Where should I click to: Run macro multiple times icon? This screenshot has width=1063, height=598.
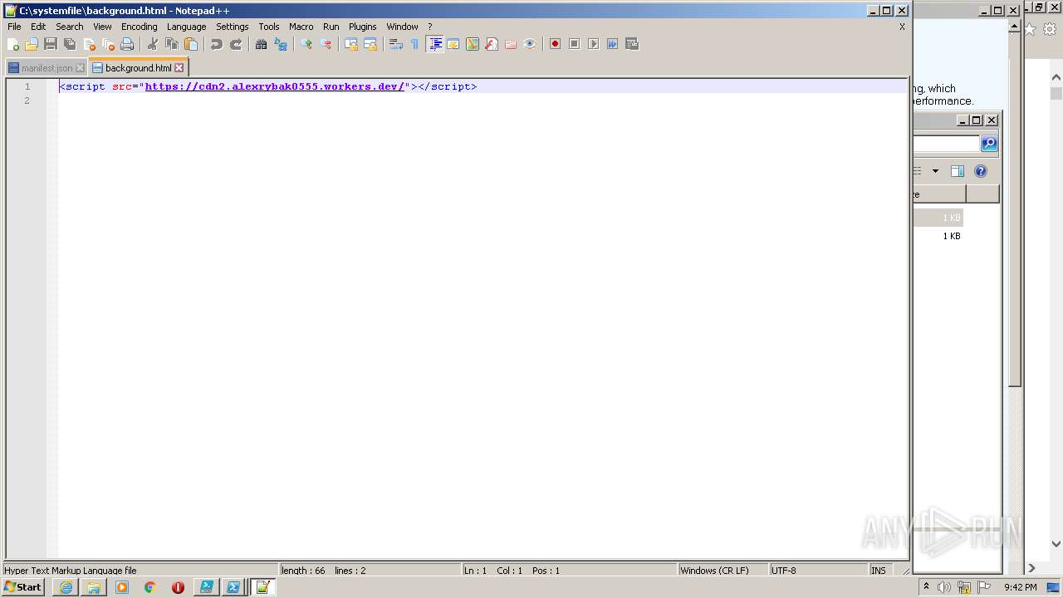[613, 44]
